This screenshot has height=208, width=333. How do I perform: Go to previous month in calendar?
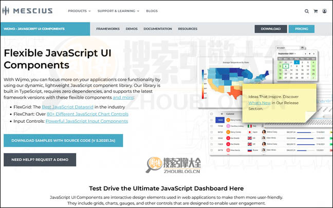coord(306,54)
